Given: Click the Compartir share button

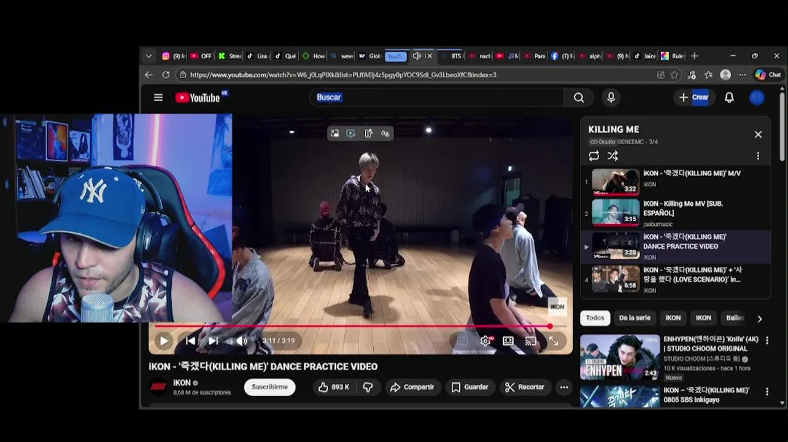Looking at the screenshot, I should point(412,387).
